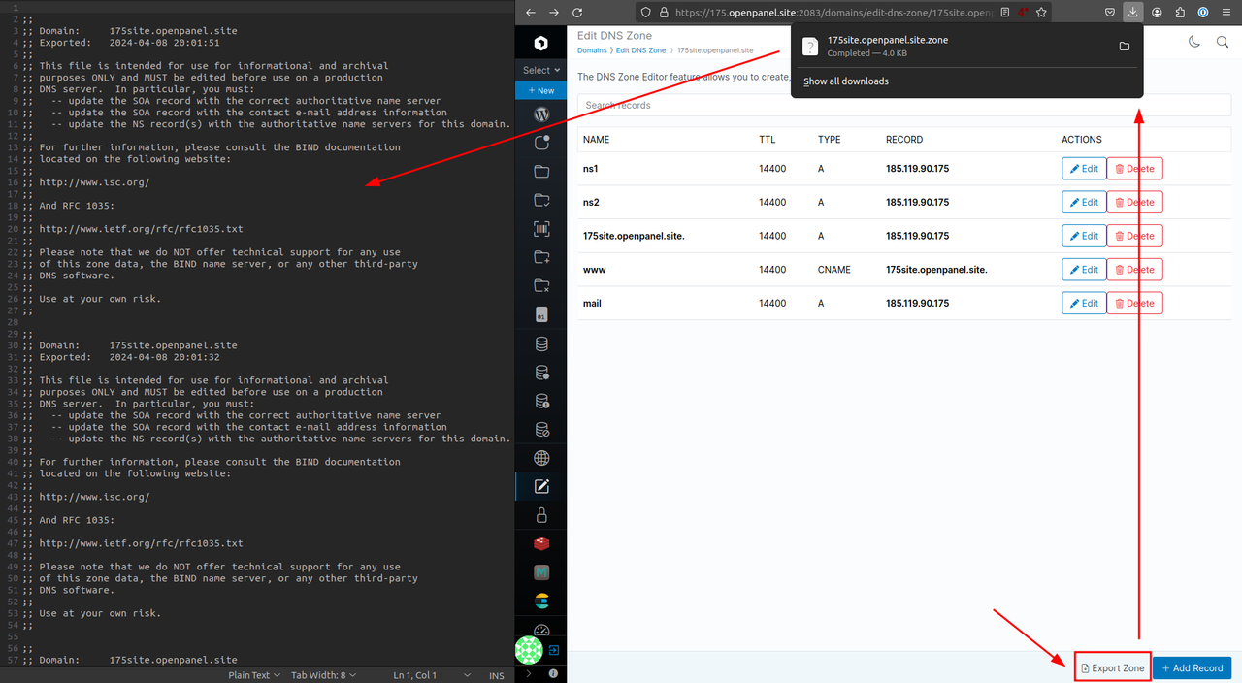Delete the www CNAME record

tap(1134, 270)
